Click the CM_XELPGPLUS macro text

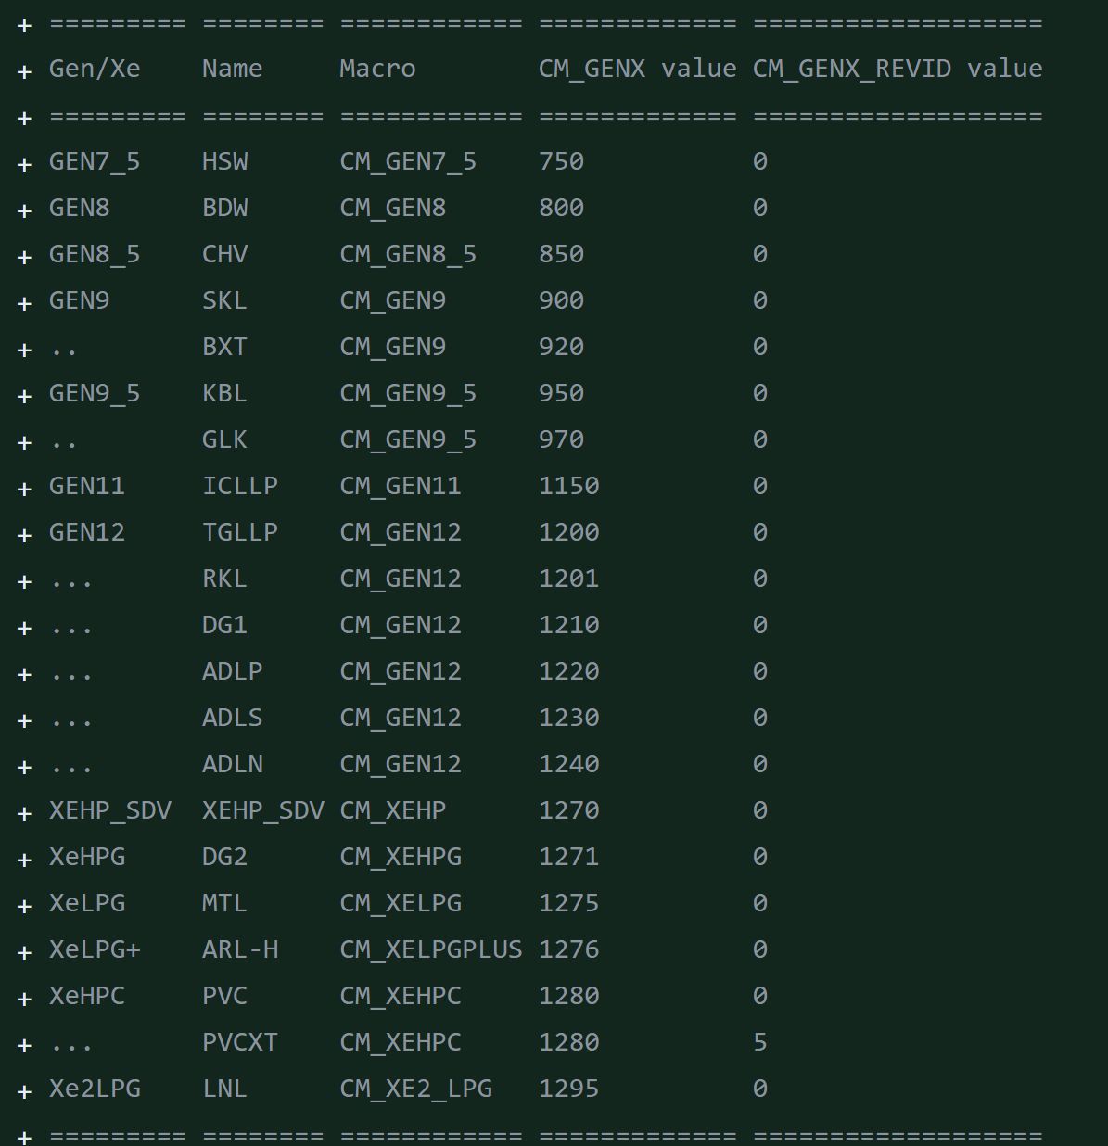pyautogui.click(x=430, y=949)
